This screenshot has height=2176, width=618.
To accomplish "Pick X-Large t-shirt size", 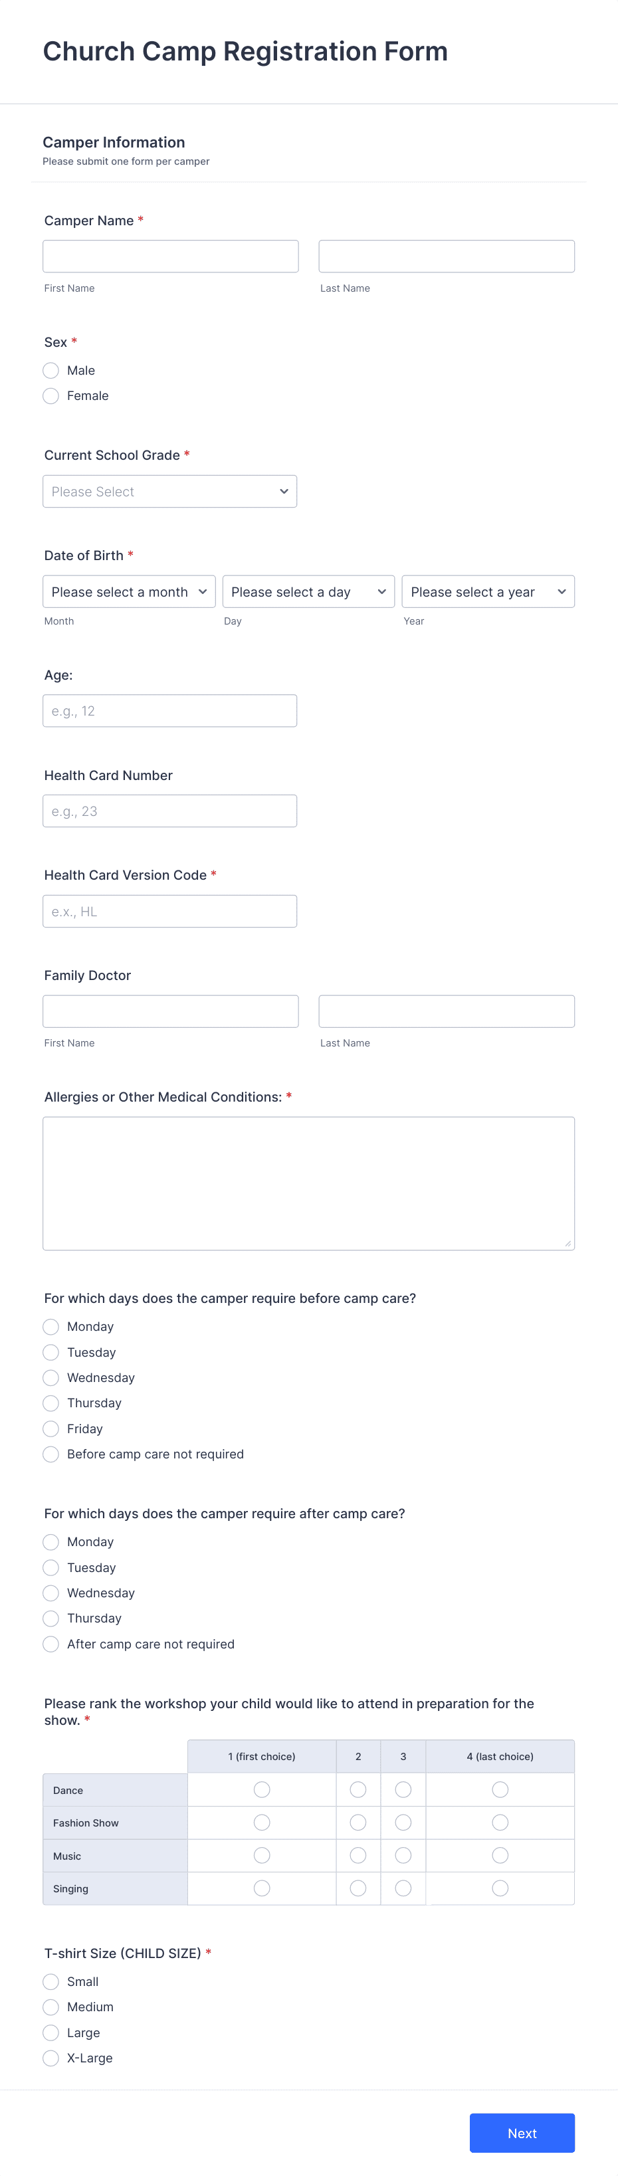I will point(51,2058).
